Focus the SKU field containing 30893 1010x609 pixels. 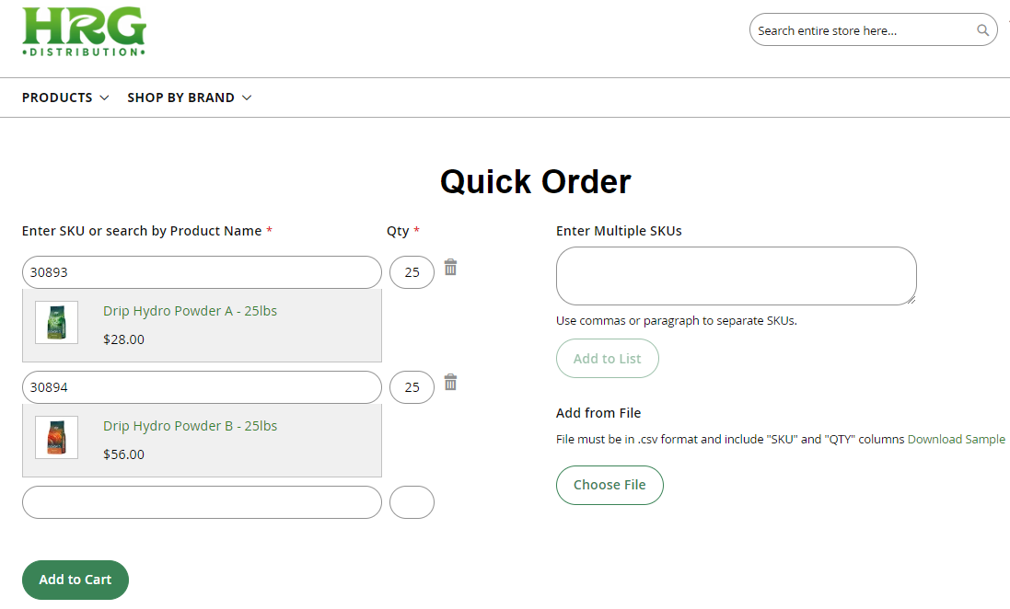coord(202,272)
